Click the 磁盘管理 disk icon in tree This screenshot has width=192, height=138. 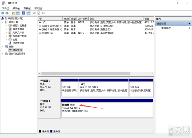pos(10,50)
